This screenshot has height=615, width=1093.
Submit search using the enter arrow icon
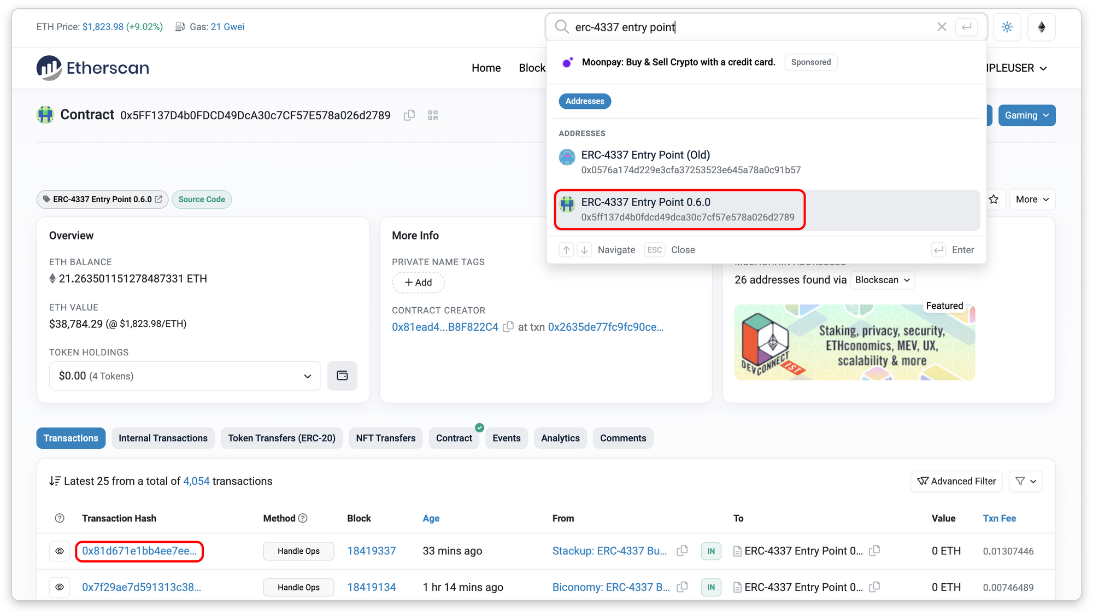(x=966, y=27)
